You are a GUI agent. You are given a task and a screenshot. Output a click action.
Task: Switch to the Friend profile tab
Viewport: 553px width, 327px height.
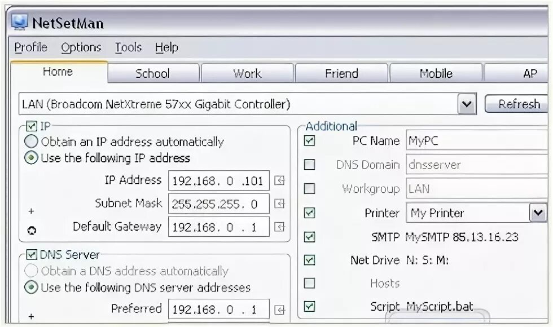pyautogui.click(x=341, y=73)
